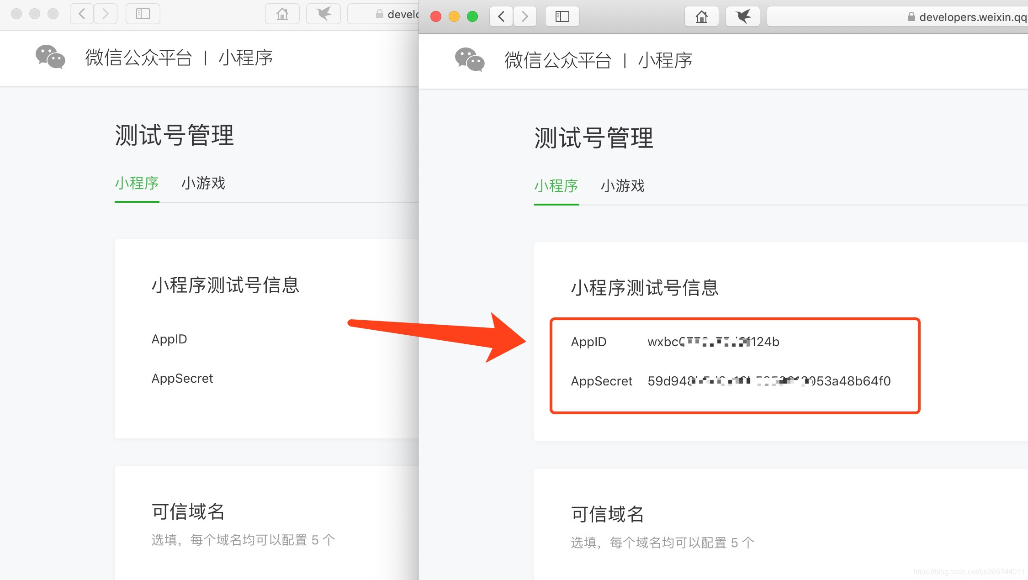
Task: Click home icon in background browser window
Action: point(282,14)
